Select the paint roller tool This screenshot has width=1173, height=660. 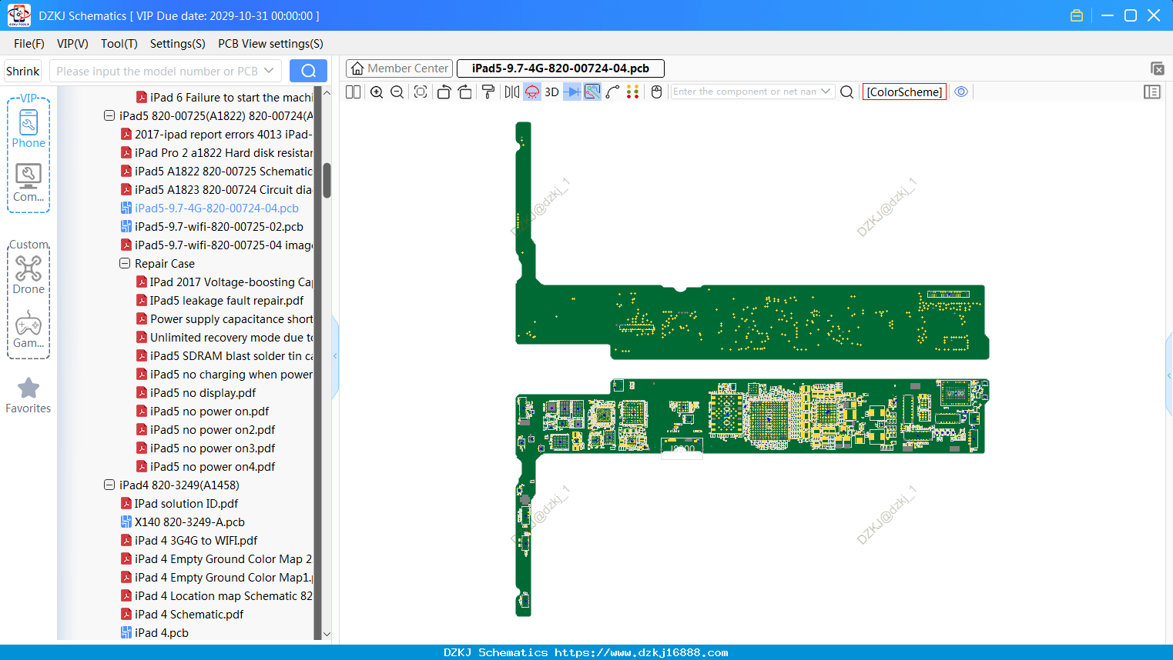488,92
